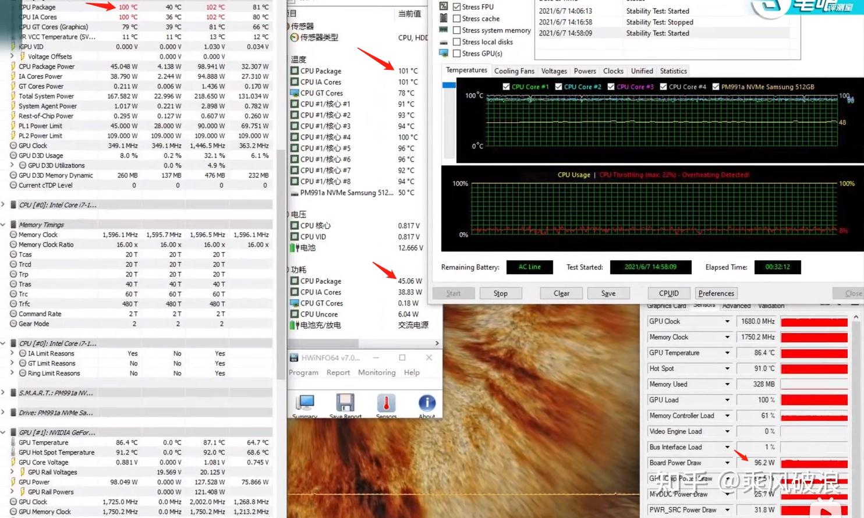Screen dimensions: 864x518
Task: Click the battery icon beside 电池 voltage row
Action: pyautogui.click(x=295, y=247)
